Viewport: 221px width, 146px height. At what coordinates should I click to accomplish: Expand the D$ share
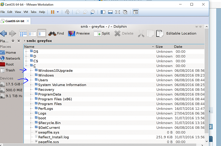[26, 52]
